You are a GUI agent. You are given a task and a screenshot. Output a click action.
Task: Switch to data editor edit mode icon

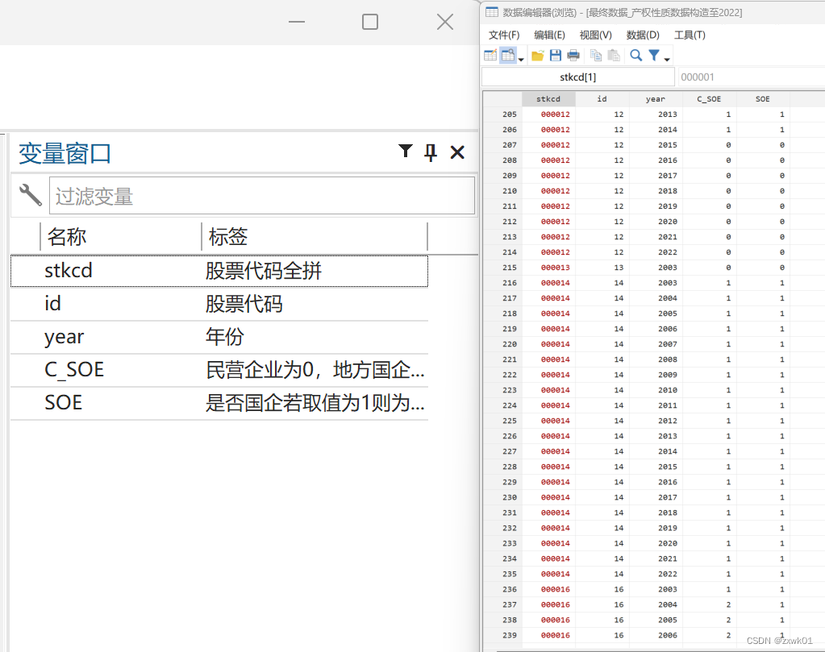[x=490, y=56]
